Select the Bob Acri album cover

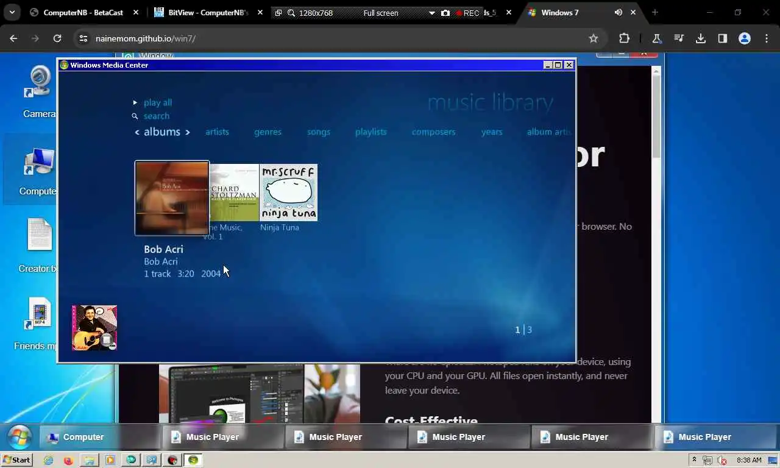pos(172,198)
